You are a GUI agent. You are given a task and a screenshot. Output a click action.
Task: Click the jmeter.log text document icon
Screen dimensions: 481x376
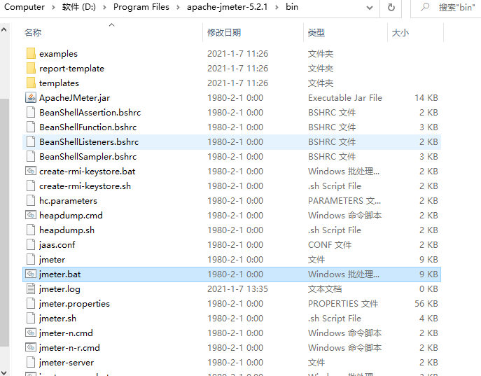coord(31,289)
